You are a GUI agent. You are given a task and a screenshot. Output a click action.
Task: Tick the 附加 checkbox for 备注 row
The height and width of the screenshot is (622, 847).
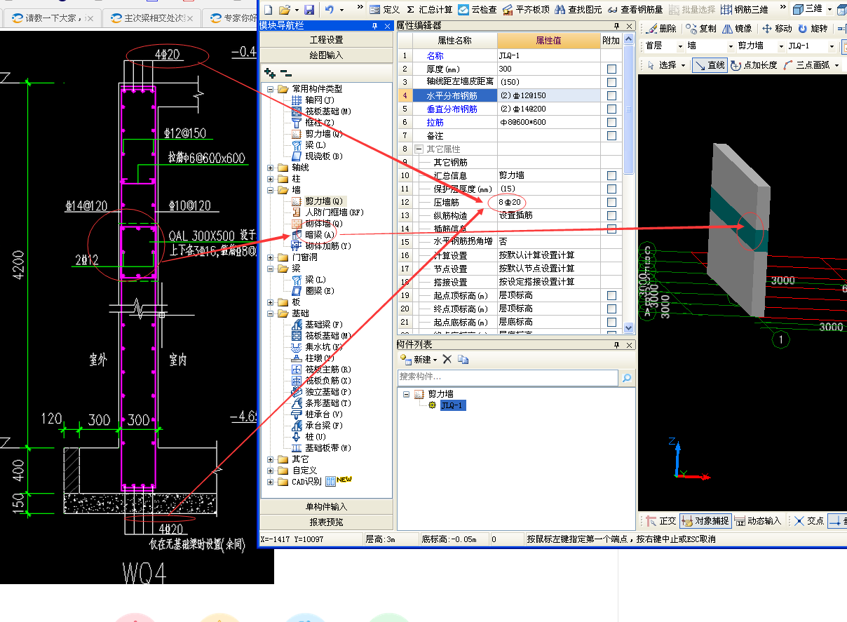coord(611,135)
